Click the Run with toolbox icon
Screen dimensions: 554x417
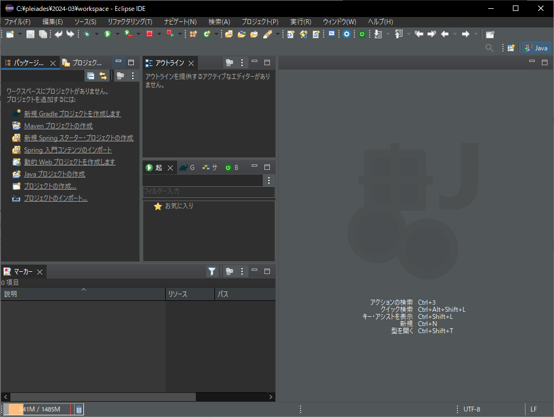pyautogui.click(x=128, y=35)
